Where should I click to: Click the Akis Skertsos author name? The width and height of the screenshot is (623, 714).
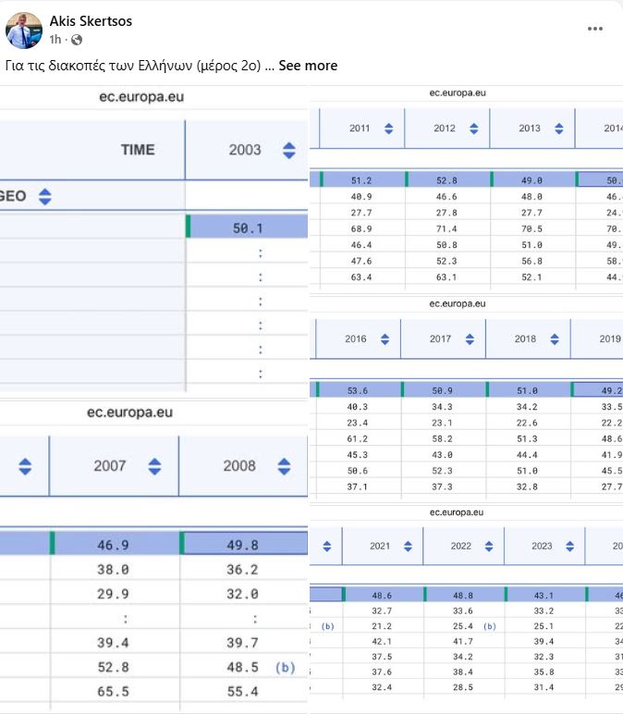[90, 20]
